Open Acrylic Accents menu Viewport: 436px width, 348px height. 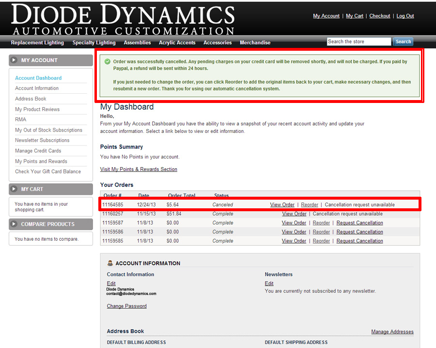click(177, 43)
